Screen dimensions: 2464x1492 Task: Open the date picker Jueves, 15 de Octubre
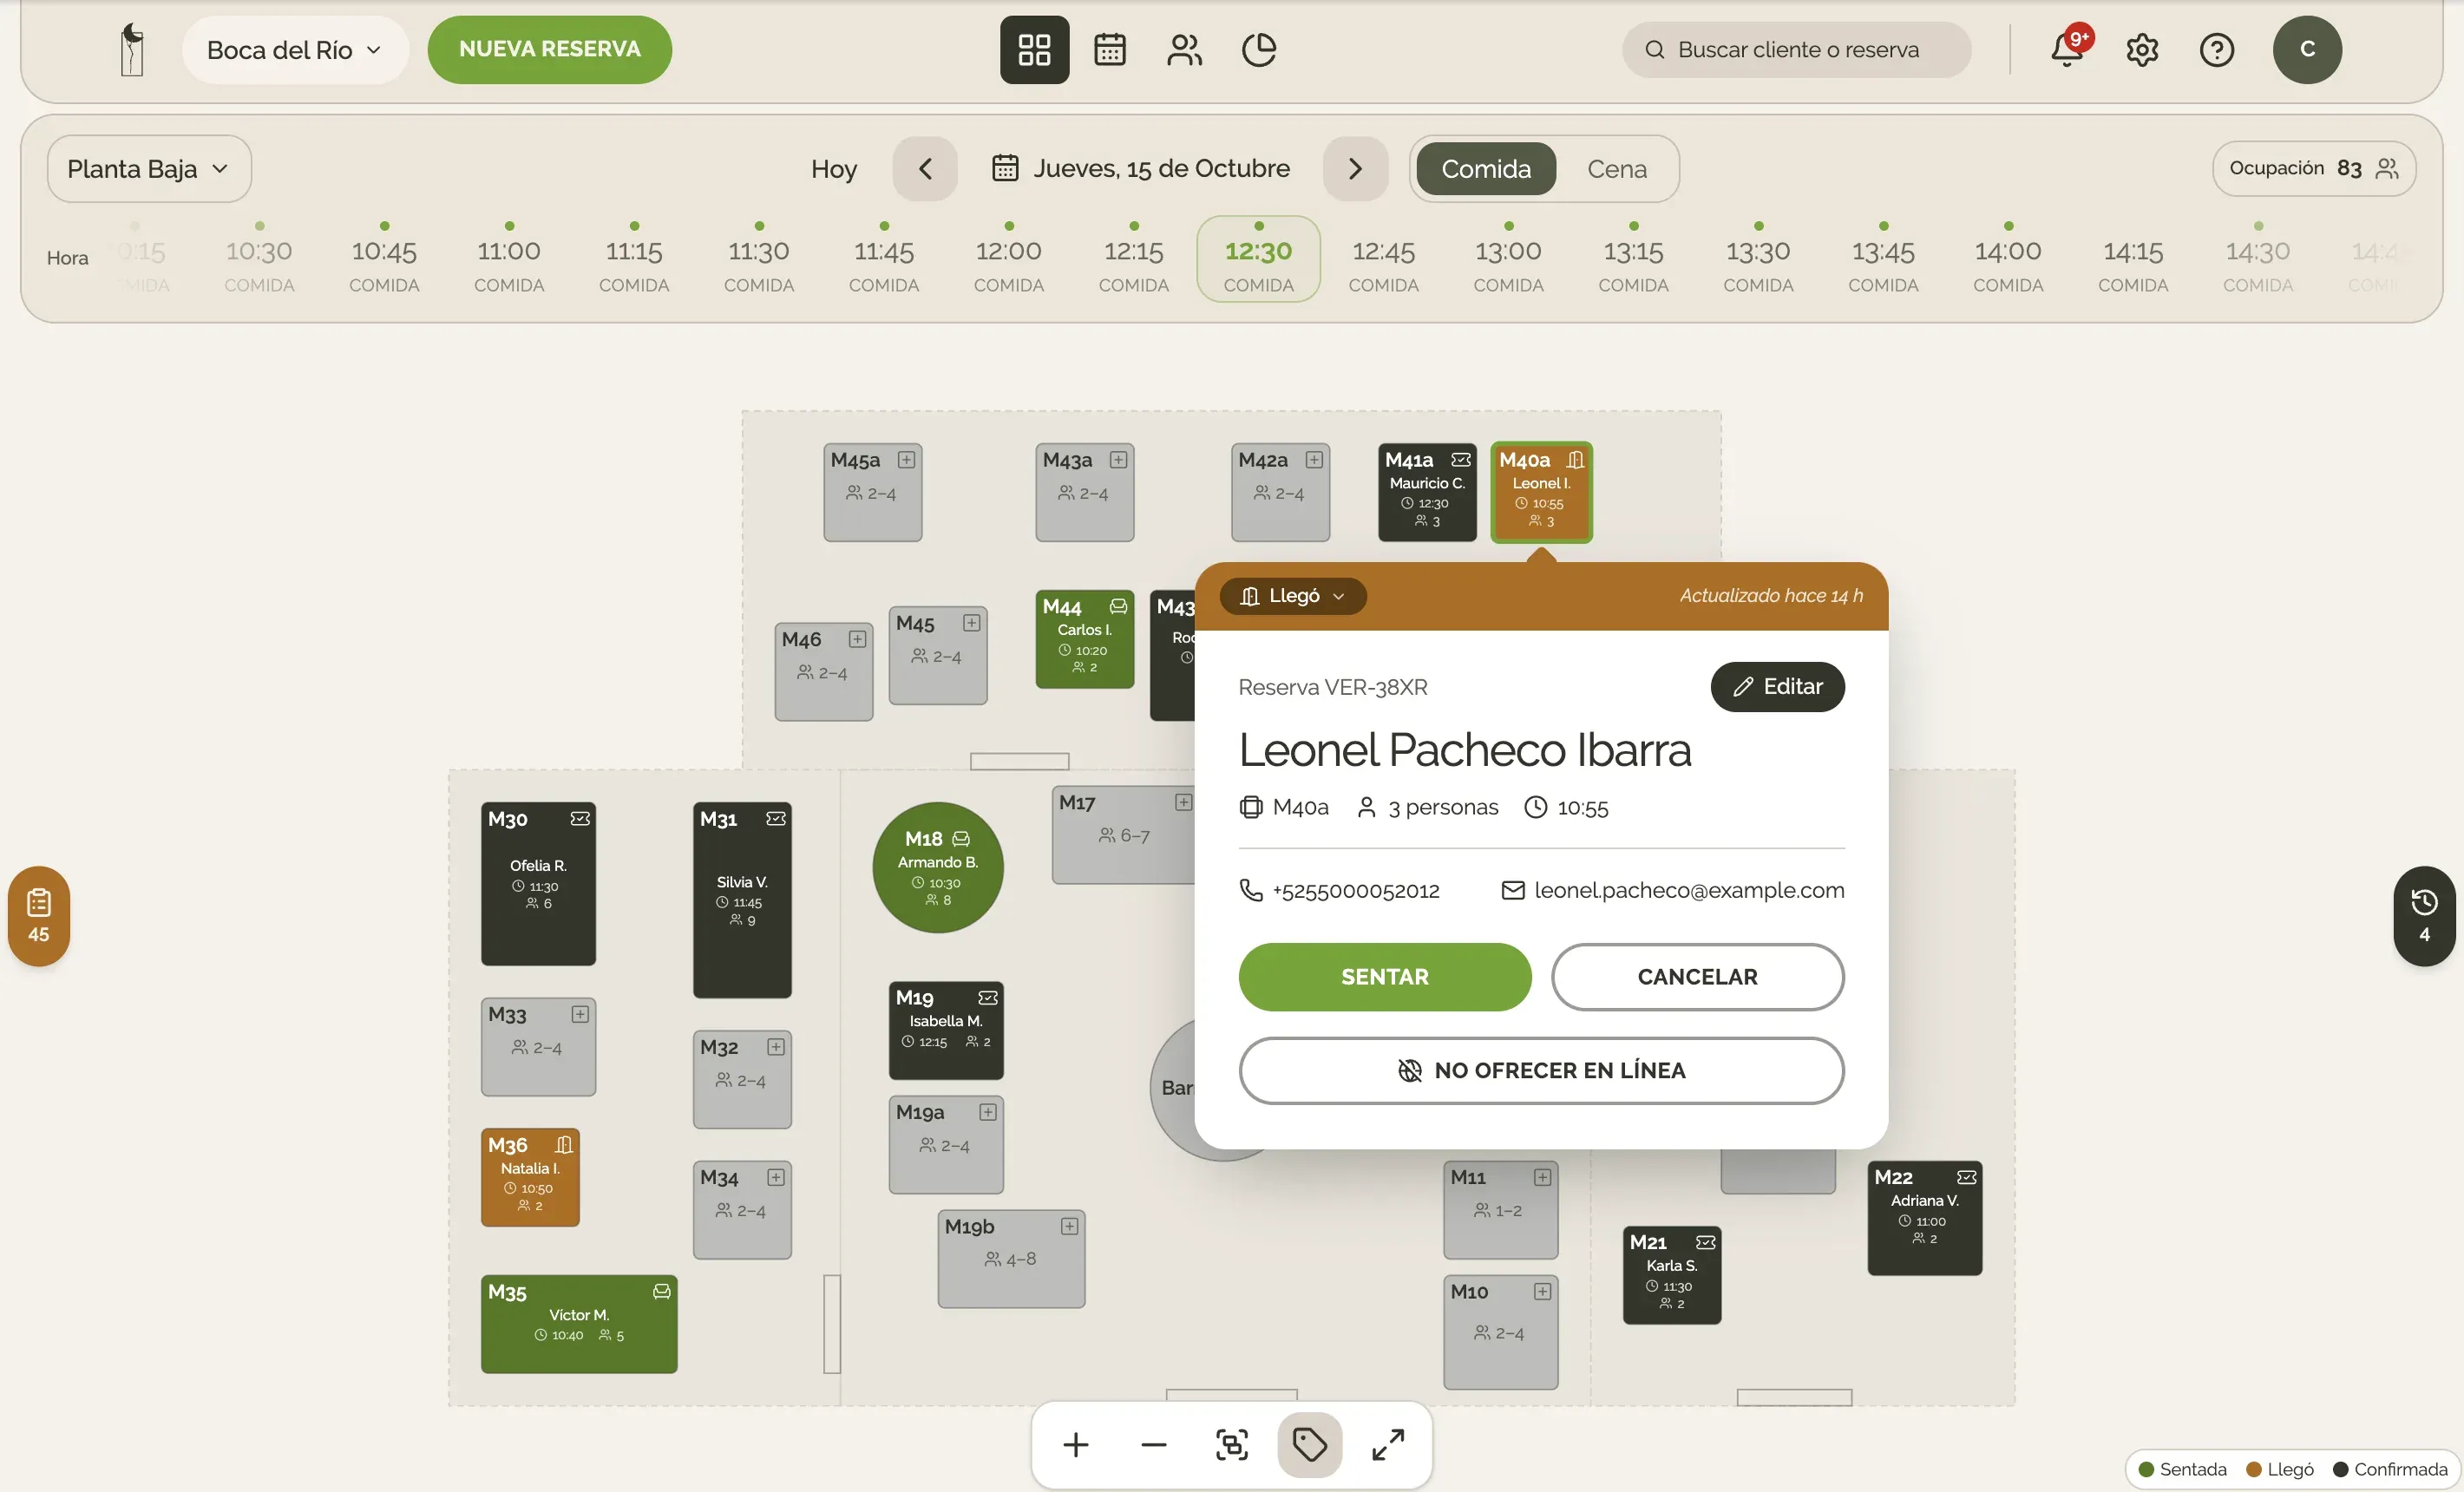1141,168
